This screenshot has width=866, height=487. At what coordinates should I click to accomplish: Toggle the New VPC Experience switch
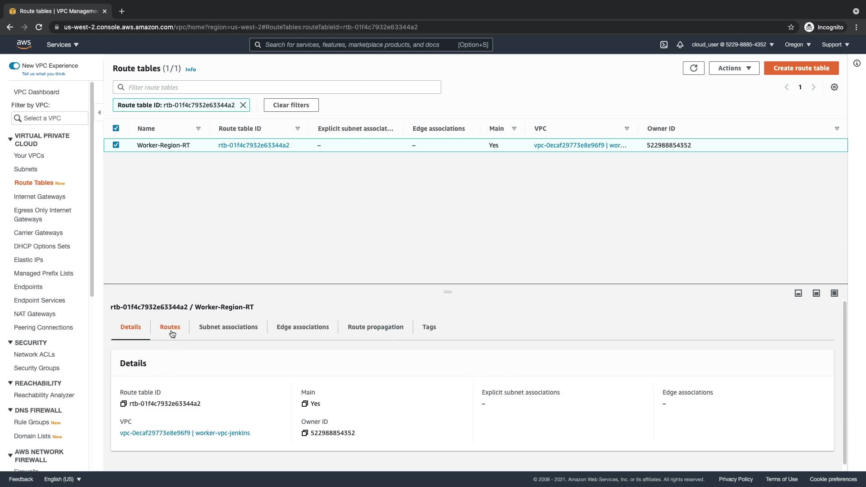pyautogui.click(x=14, y=66)
